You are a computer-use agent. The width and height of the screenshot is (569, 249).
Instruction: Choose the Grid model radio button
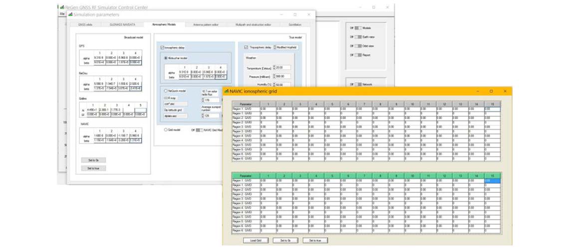click(166, 129)
